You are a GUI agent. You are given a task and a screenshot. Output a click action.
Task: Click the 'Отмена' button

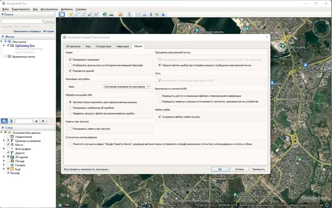[239, 169]
